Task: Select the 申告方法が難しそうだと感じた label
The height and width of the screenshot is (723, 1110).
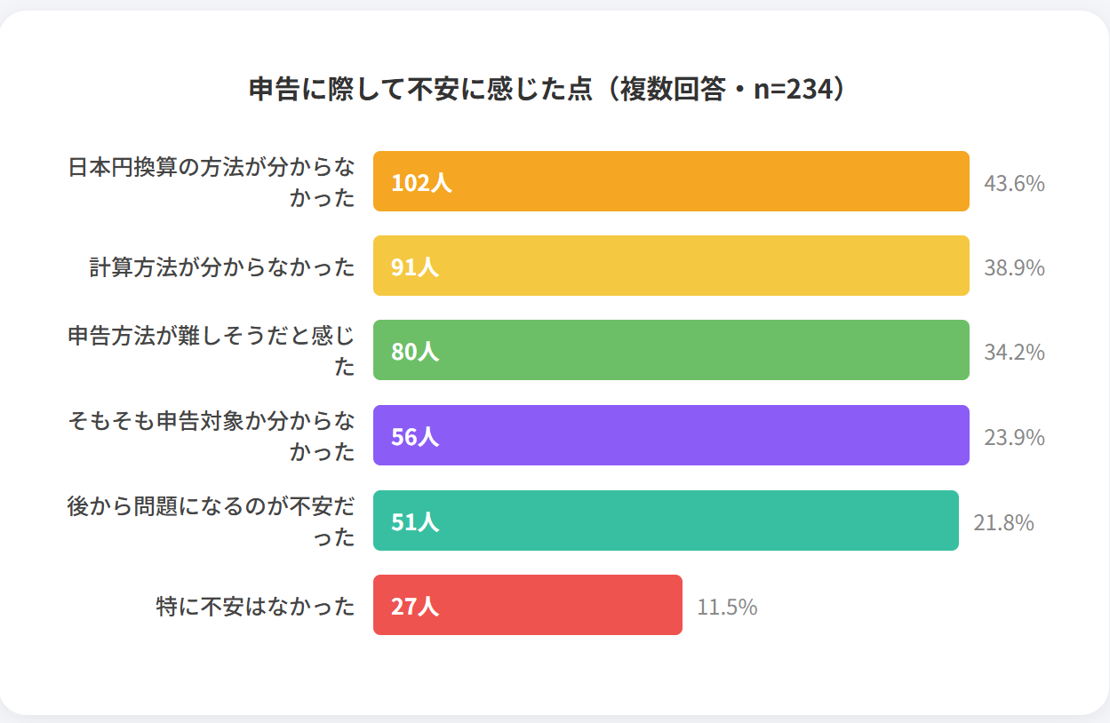Action: point(212,351)
